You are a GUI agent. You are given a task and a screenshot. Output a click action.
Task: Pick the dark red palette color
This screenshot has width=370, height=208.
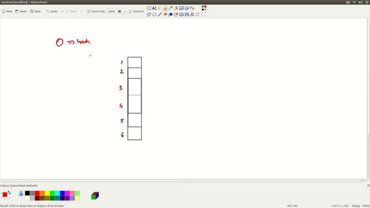(37, 198)
